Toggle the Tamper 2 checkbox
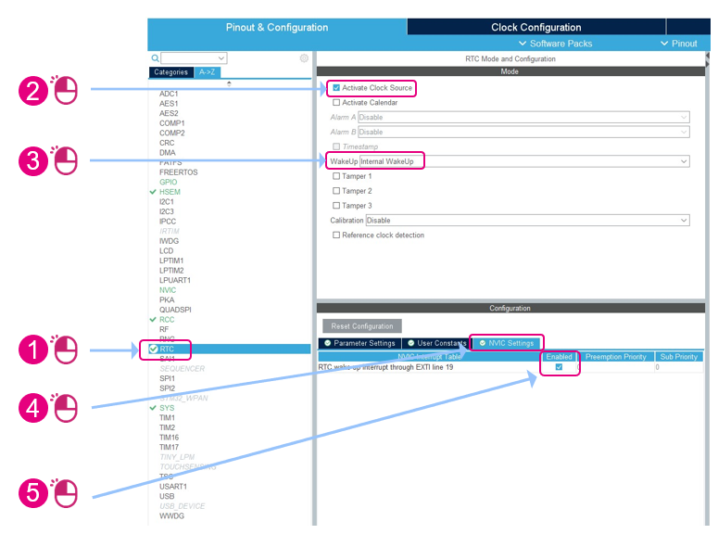Viewport: 718px width, 534px height. point(336,191)
